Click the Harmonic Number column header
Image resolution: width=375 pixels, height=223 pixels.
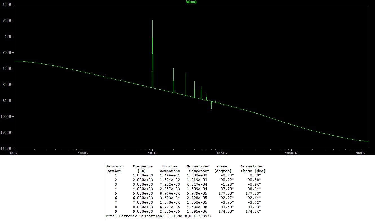pos(115,169)
